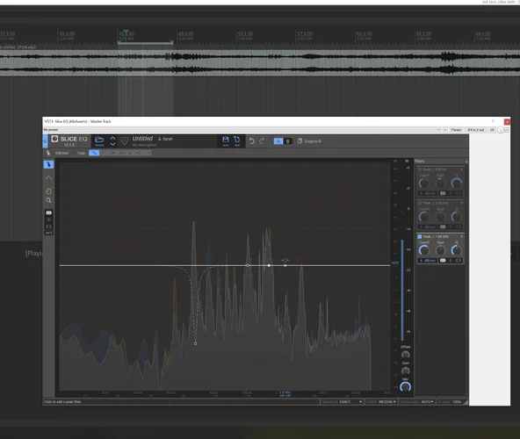Set stereo mode for the first filter

[443, 193]
